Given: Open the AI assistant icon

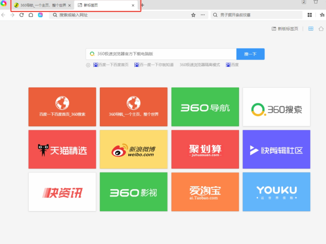Looking at the screenshot, I should 40,15.
